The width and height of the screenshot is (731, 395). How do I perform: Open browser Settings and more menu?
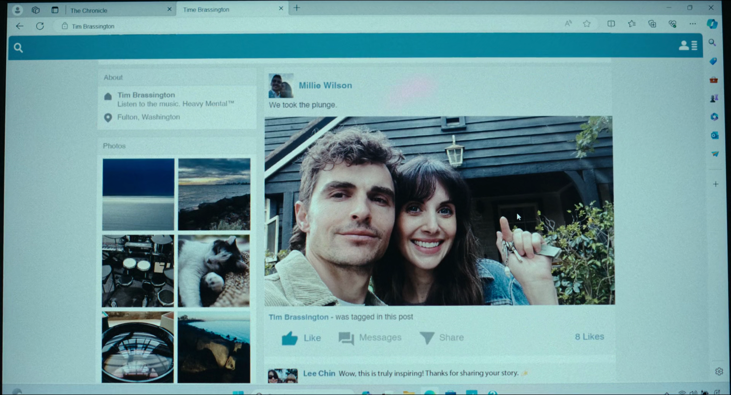(693, 24)
